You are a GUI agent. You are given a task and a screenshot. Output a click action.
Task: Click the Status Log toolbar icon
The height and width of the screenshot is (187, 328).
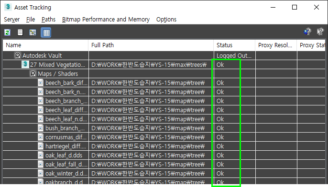20,32
